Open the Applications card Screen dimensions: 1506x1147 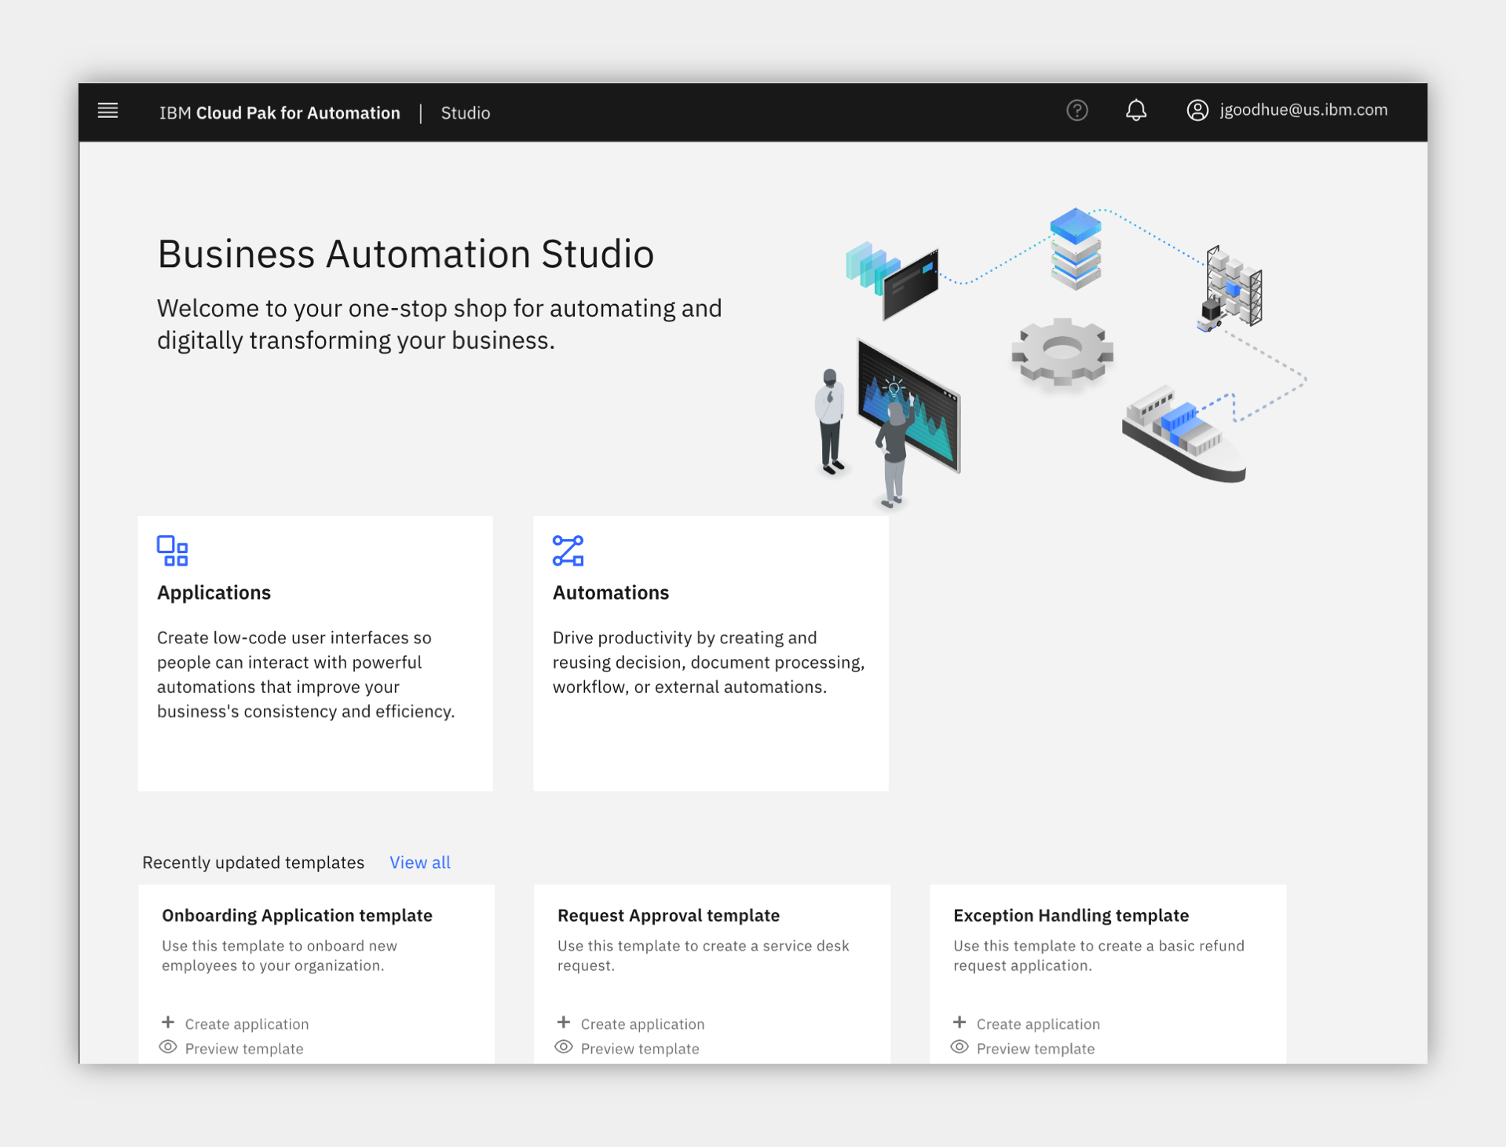(316, 654)
